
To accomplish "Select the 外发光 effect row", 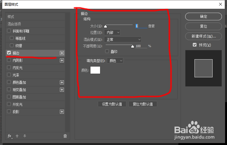I will (x=35, y=104).
